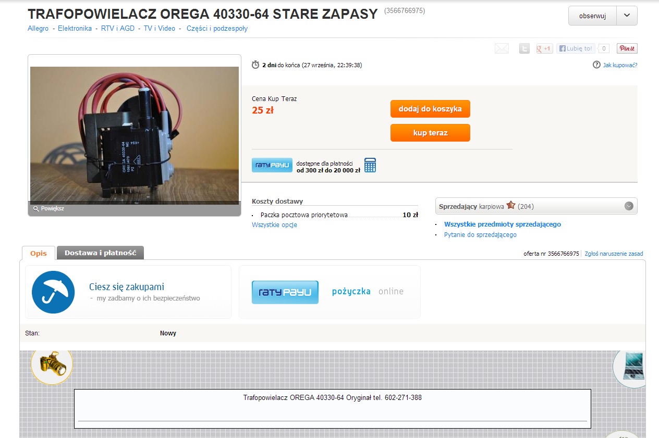This screenshot has width=659, height=438.
Task: Share the listing on Twitter
Action: (524, 48)
